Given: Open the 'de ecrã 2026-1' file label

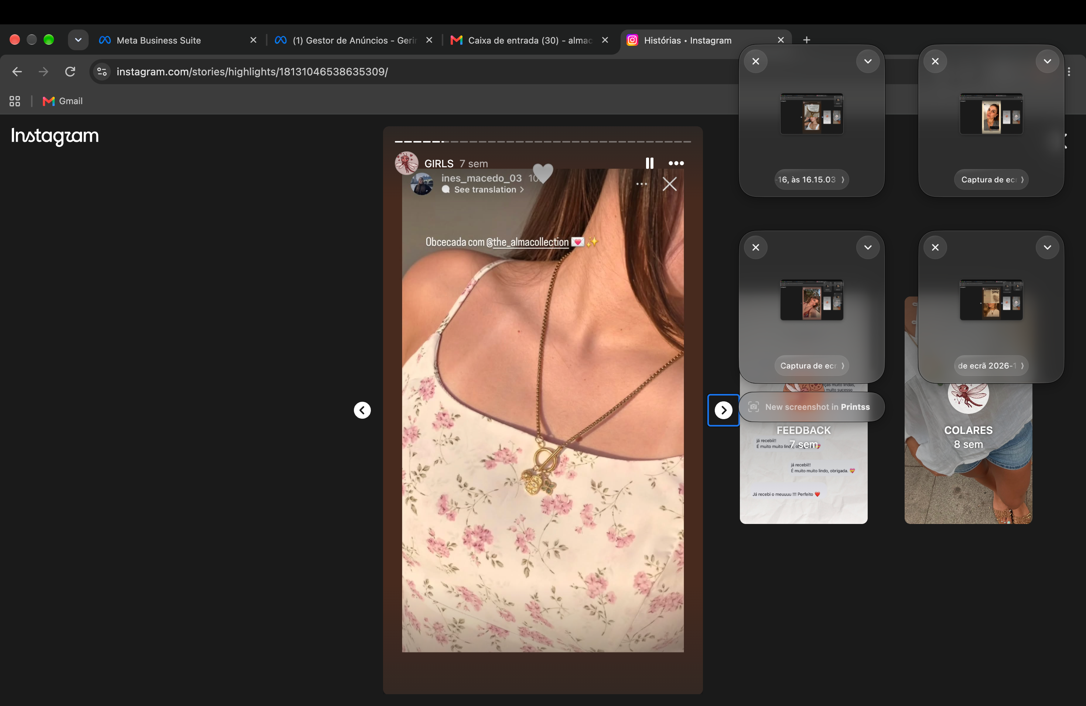Looking at the screenshot, I should click(991, 366).
